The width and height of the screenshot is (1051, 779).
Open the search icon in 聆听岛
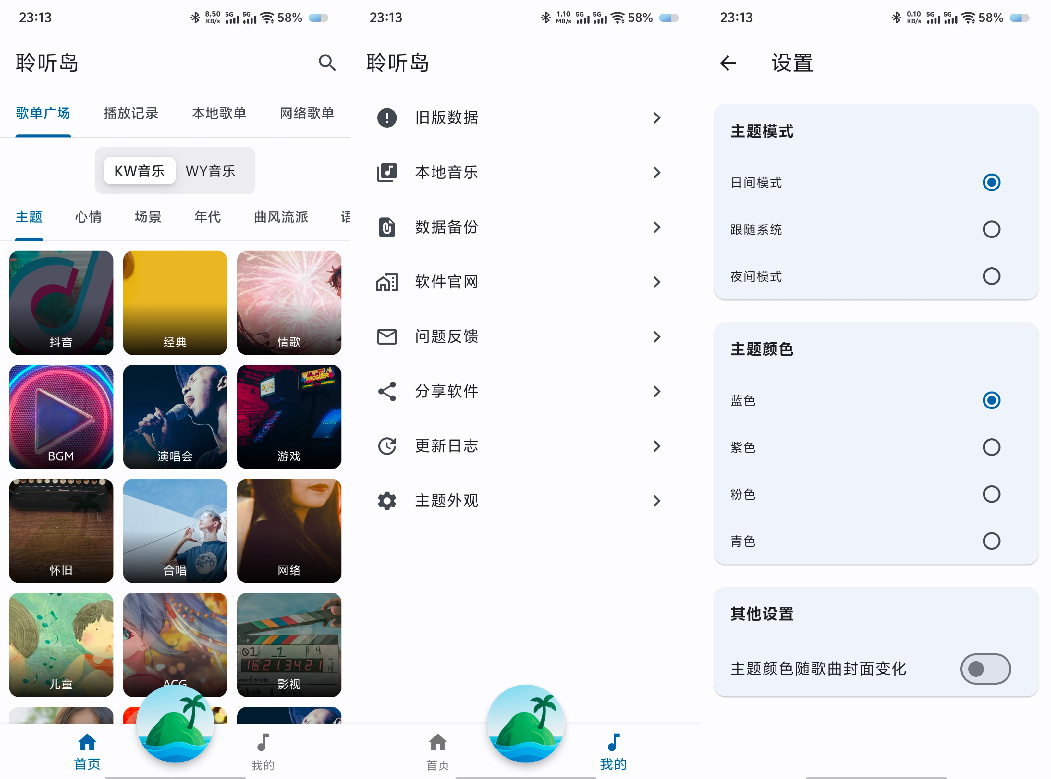pyautogui.click(x=327, y=63)
